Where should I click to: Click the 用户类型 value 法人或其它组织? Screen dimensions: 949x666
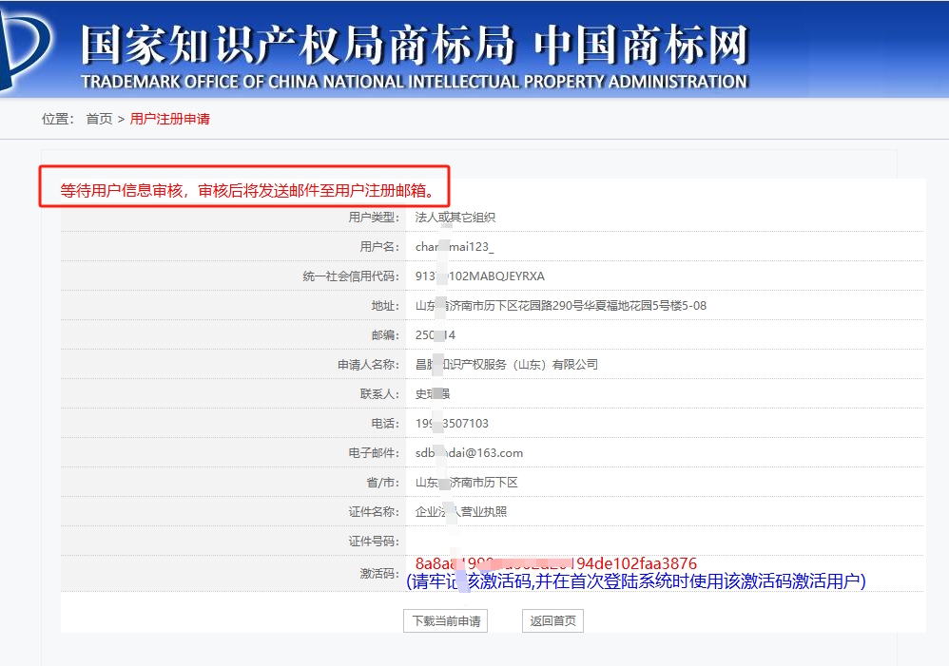point(455,218)
